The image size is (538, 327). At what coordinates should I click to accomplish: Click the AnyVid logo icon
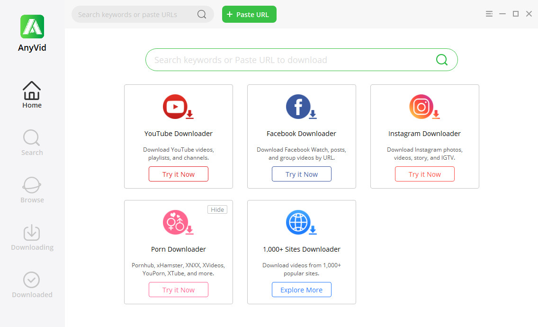(32, 27)
